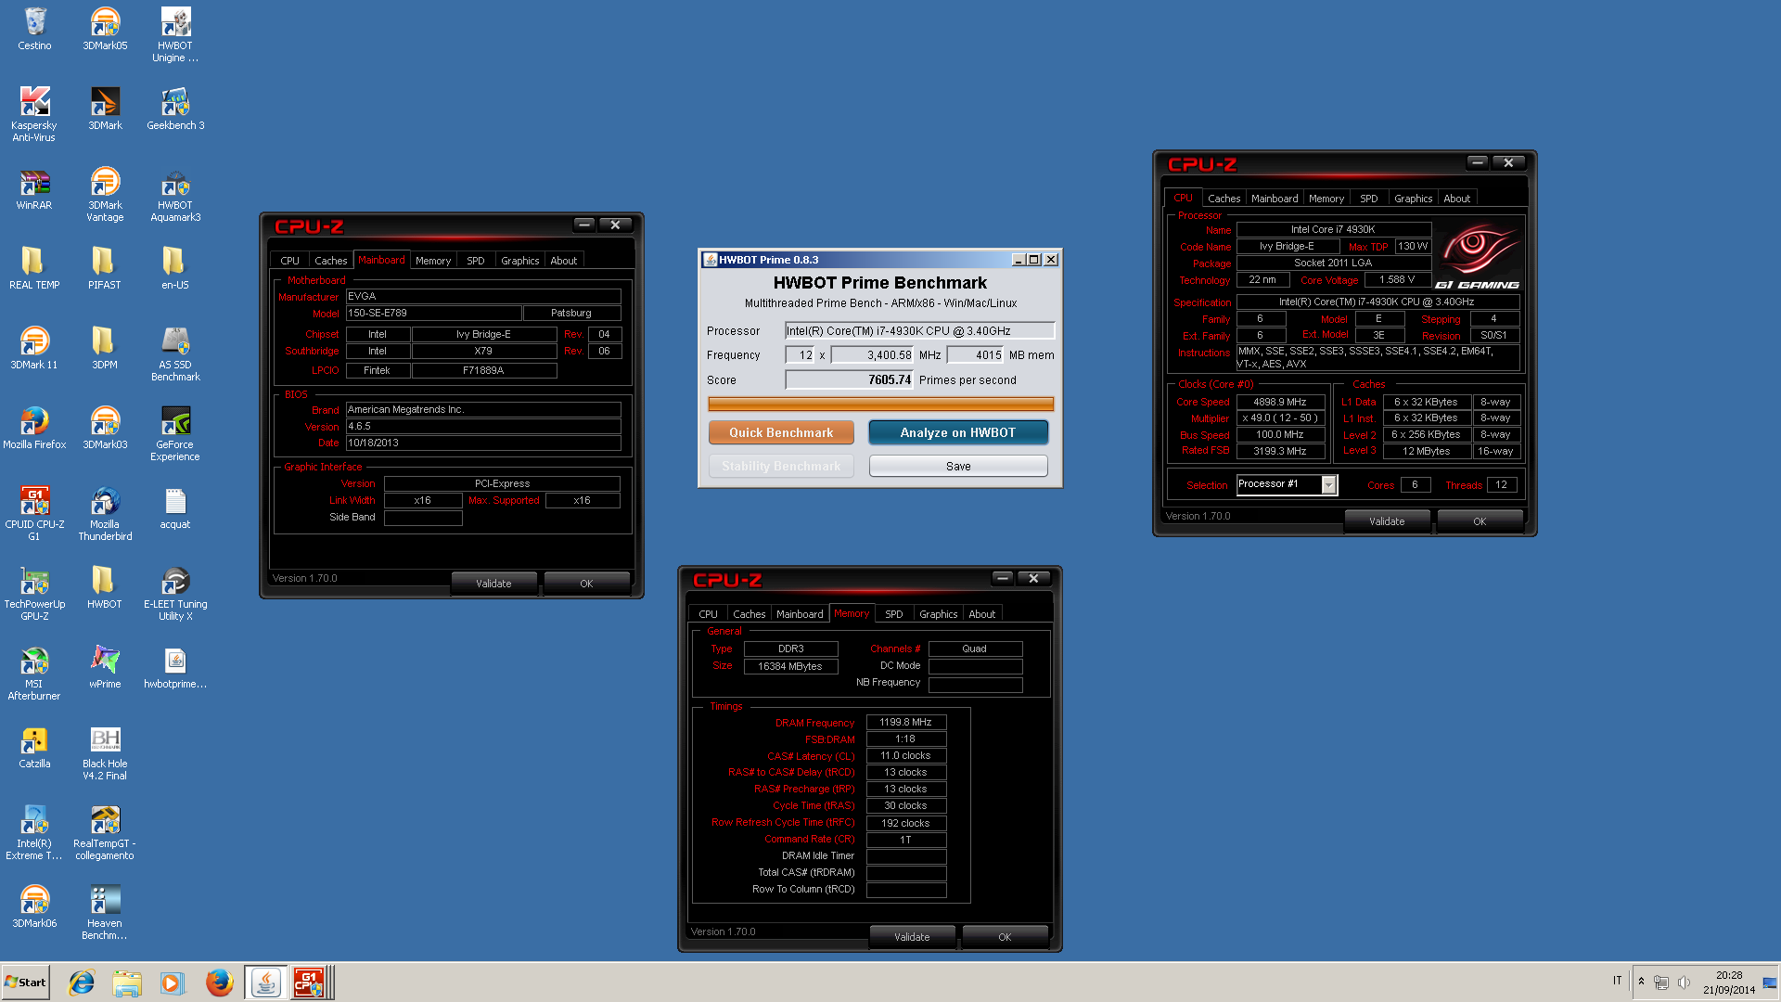Open the REAL TEMP folder
Screen dimensions: 1781x1002
click(x=34, y=268)
